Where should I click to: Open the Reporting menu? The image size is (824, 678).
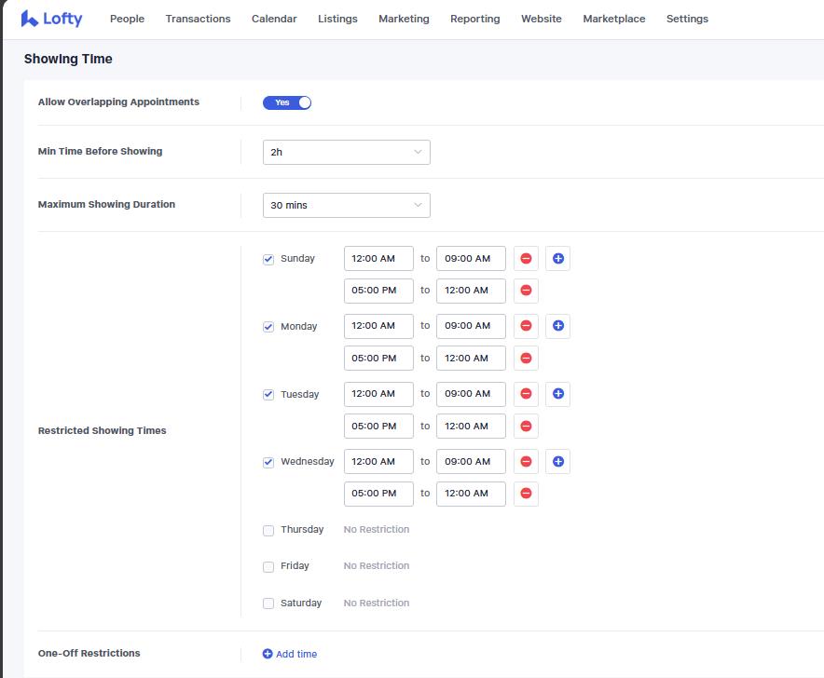tap(475, 19)
